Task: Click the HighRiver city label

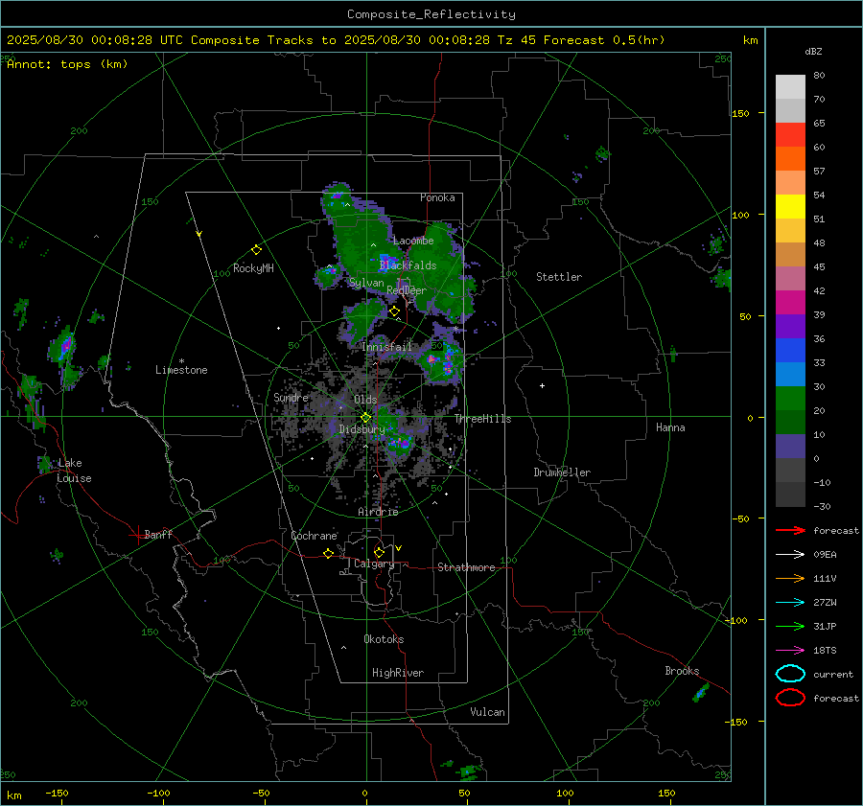Action: pos(398,673)
